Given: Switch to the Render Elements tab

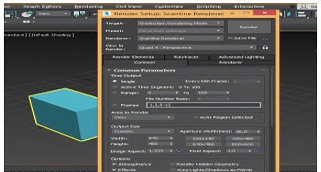Looking at the screenshot, I should 133,57.
